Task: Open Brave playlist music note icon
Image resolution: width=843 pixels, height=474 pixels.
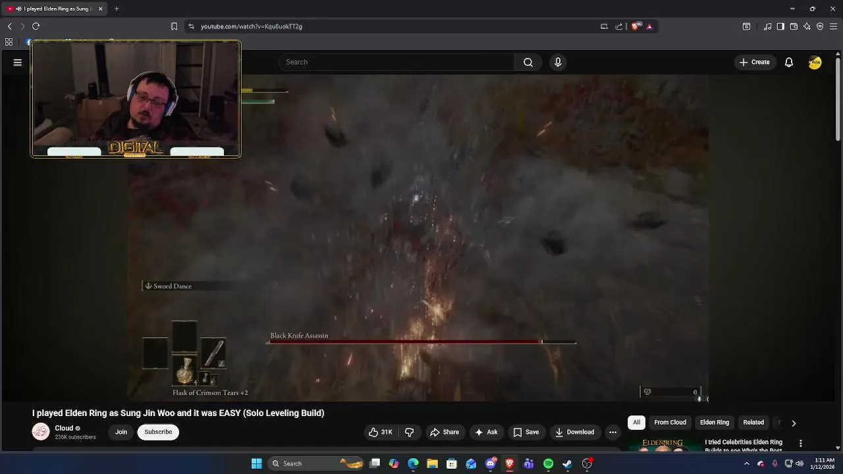Action: coord(767,26)
